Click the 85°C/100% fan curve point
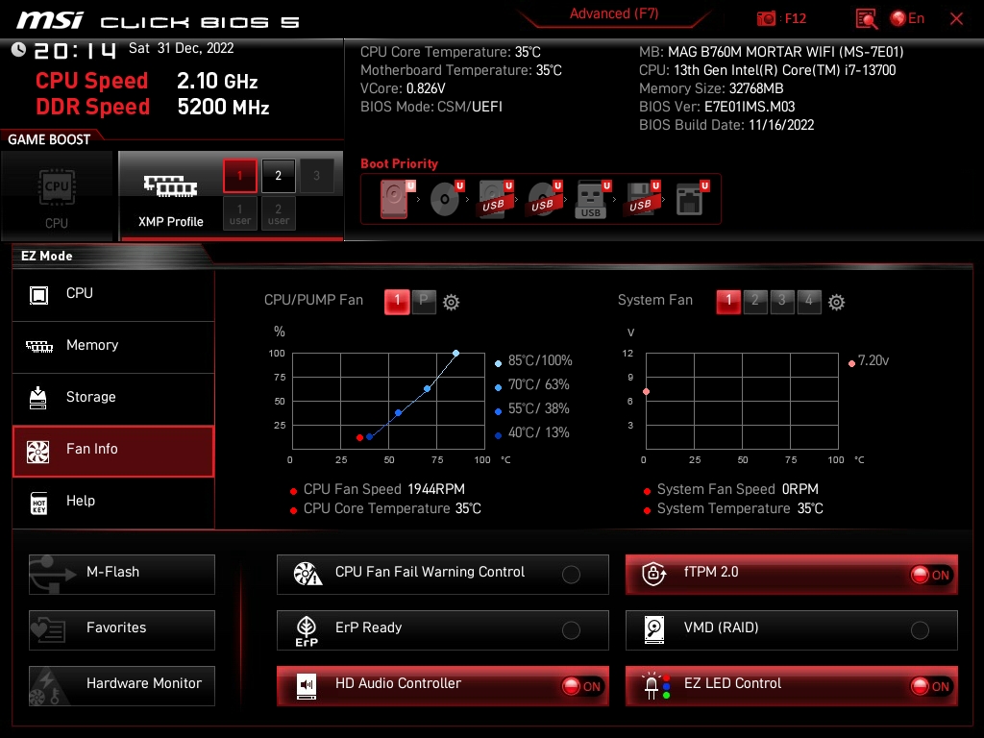Image resolution: width=984 pixels, height=738 pixels. point(456,354)
